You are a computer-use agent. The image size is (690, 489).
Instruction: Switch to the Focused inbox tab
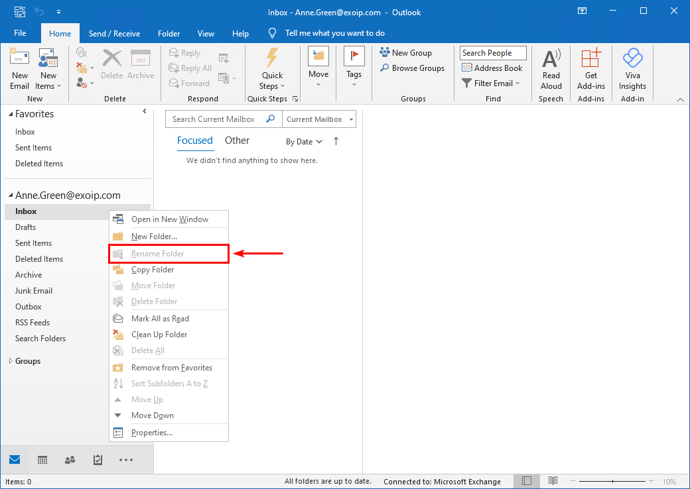195,140
